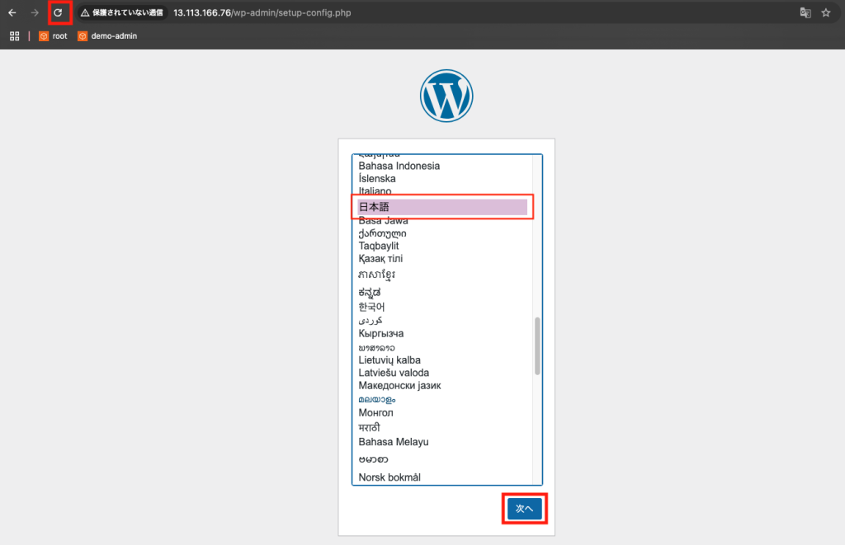
Task: Open the root bookmark
Action: [54, 36]
